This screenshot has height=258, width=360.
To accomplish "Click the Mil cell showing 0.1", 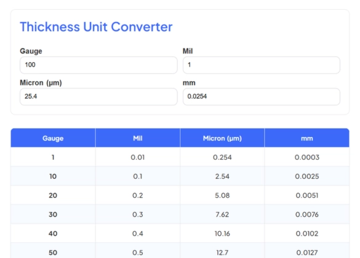I will click(x=138, y=176).
